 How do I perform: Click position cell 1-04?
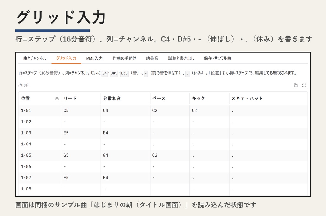(40, 144)
